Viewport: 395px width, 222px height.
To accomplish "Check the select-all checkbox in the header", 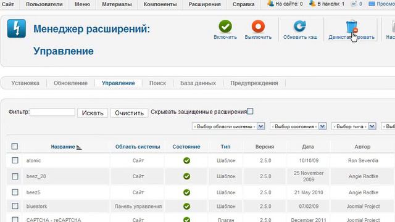I will 15,146.
